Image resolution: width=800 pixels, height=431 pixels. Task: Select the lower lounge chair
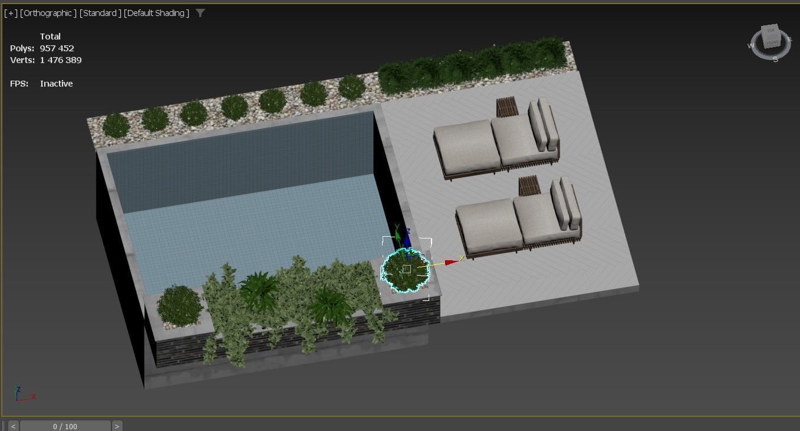[518, 218]
